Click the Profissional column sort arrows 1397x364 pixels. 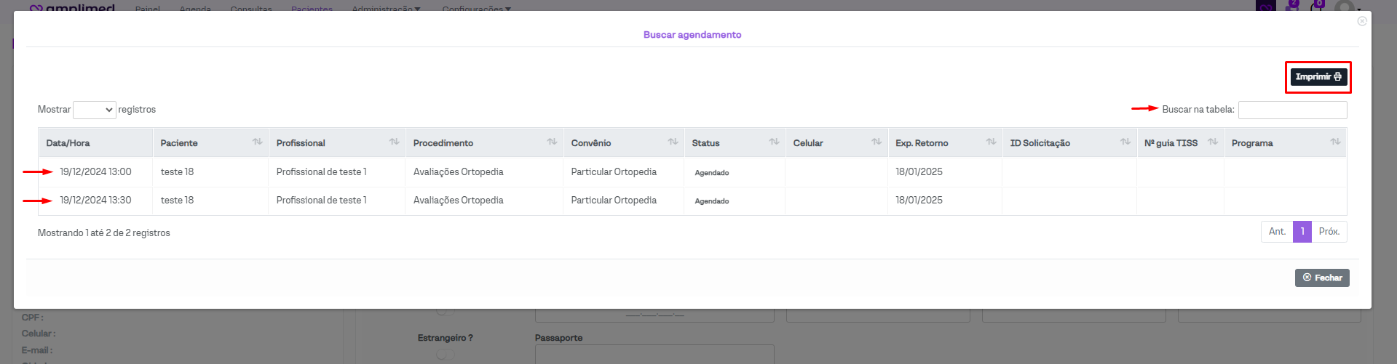[394, 142]
